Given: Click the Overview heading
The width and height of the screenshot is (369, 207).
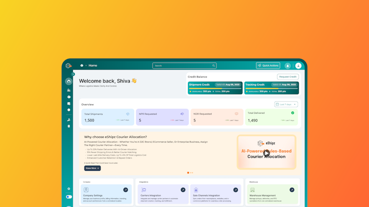Looking at the screenshot, I should click(88, 104).
